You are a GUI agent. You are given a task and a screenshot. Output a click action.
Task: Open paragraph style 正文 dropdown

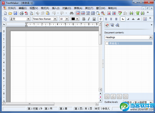pos(28,19)
